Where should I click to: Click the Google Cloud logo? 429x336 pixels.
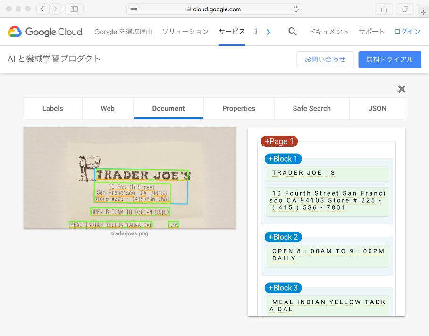pos(45,32)
